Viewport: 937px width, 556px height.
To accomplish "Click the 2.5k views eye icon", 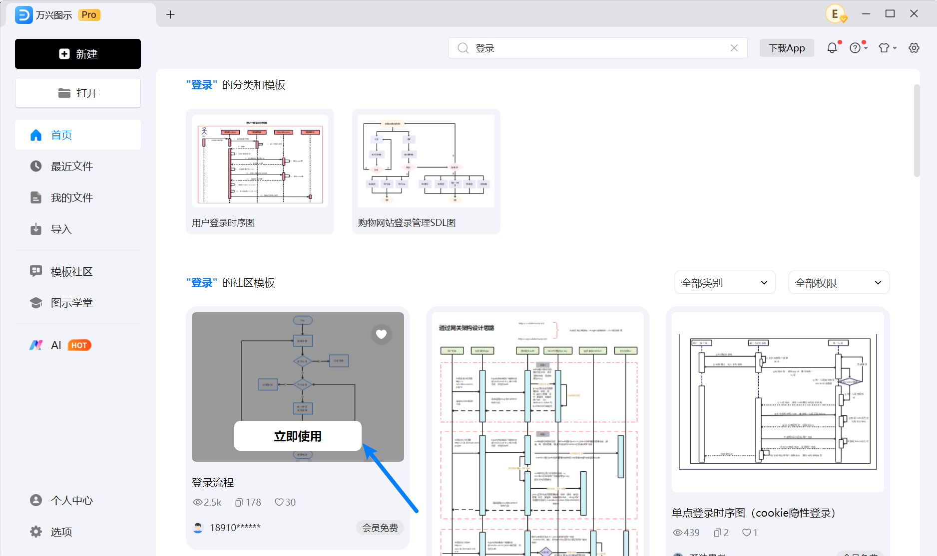I will (x=198, y=502).
